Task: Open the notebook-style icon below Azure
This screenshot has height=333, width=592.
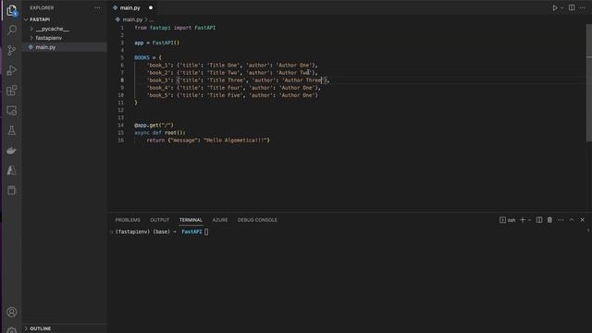Action: [12, 191]
